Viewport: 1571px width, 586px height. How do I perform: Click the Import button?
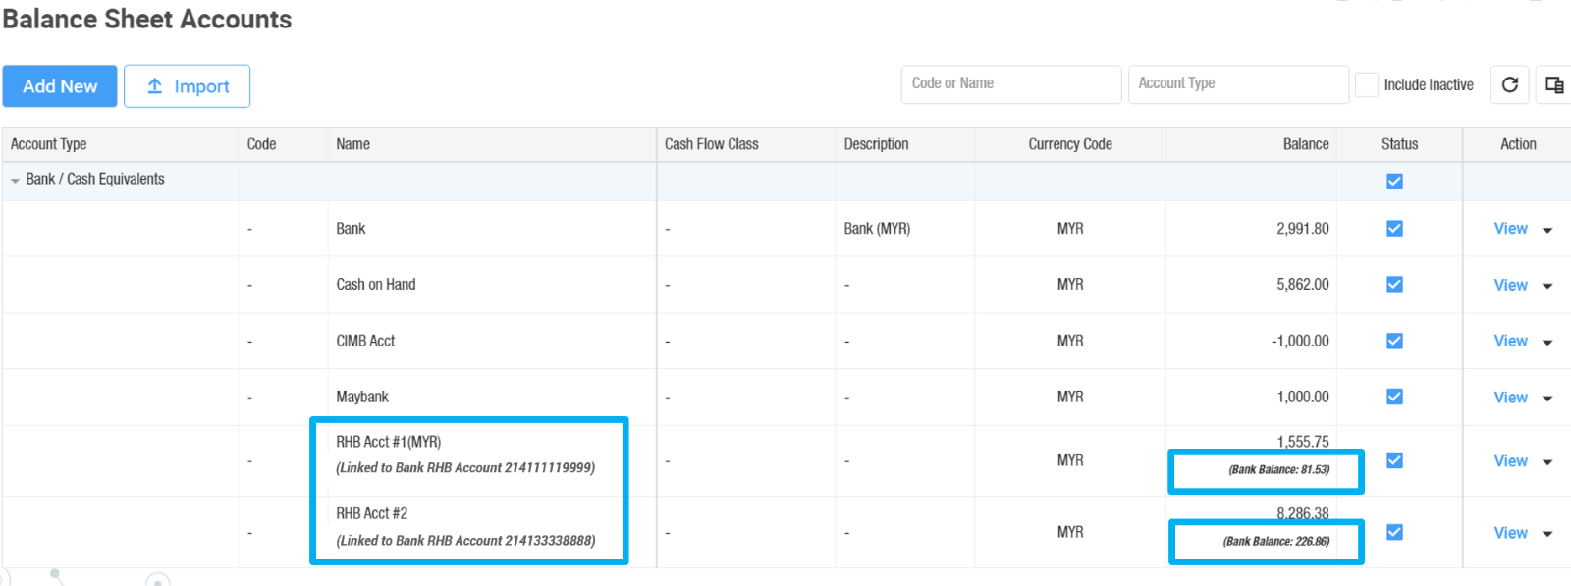(x=187, y=86)
